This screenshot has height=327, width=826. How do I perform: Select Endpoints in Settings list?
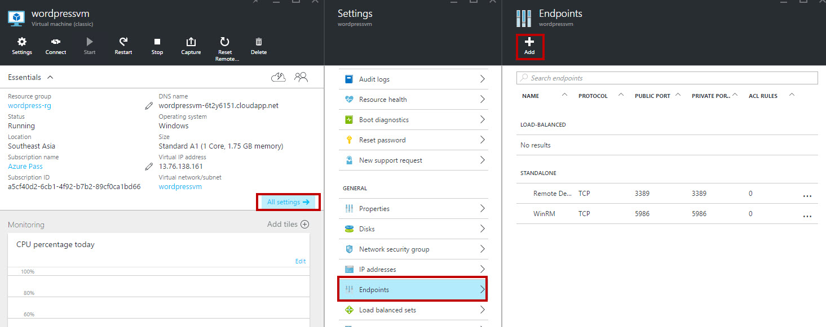[x=412, y=290]
